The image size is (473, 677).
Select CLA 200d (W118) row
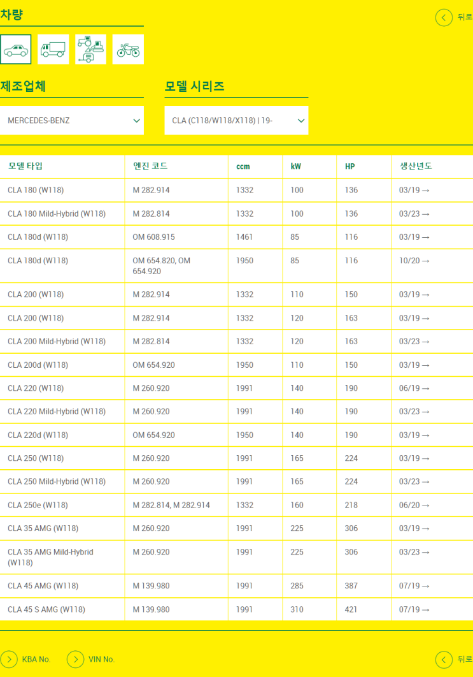pyautogui.click(x=236, y=365)
